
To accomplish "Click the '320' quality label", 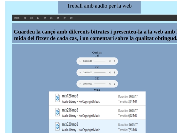I will (x=97, y=78).
